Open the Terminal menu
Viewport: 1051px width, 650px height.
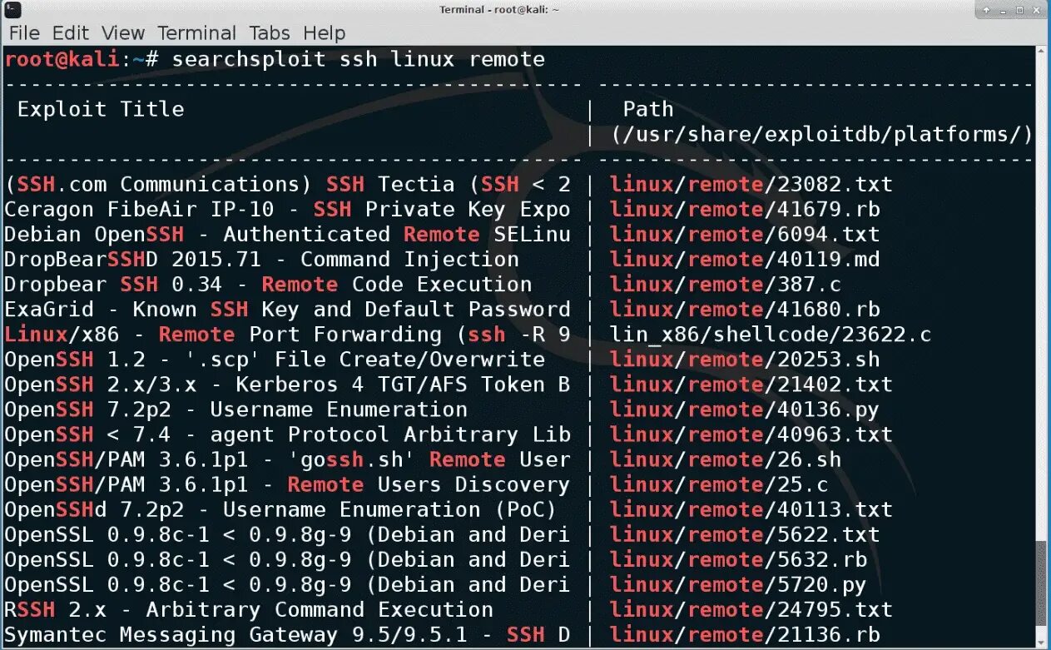[197, 33]
